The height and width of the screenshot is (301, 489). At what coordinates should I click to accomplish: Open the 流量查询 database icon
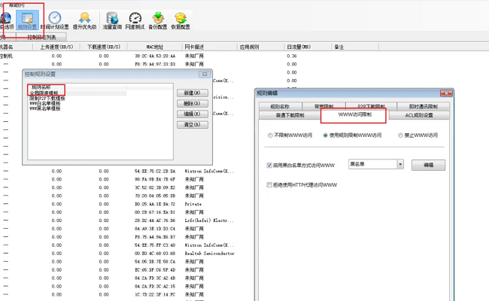112,20
